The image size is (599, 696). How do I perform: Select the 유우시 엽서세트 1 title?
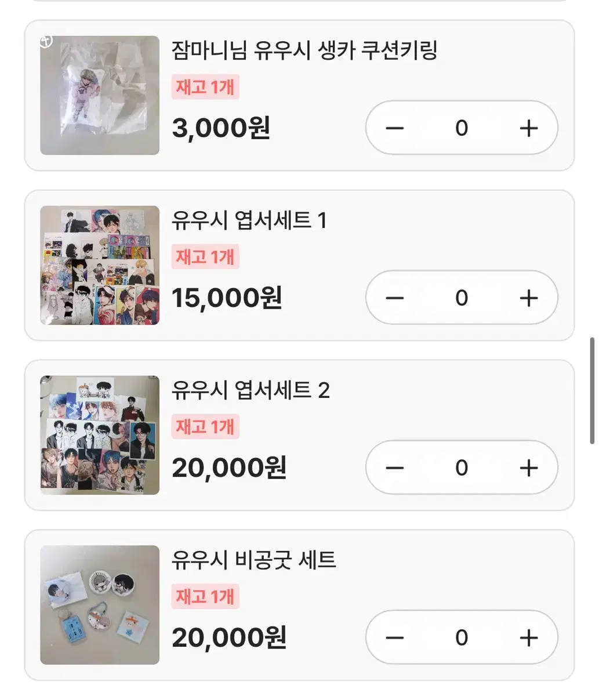click(x=249, y=220)
